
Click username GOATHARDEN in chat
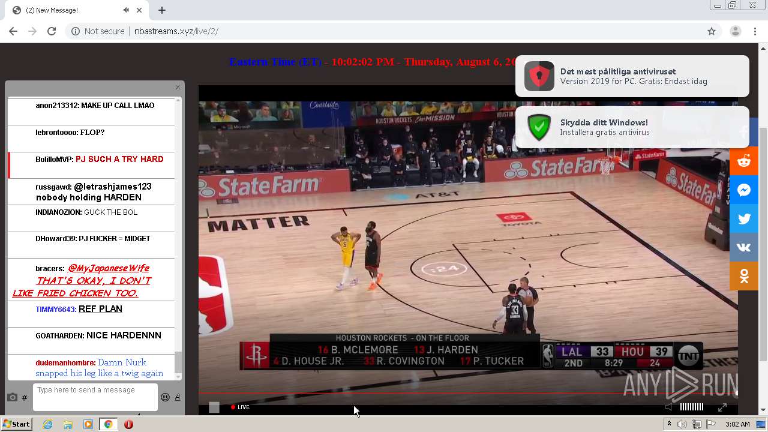59,336
